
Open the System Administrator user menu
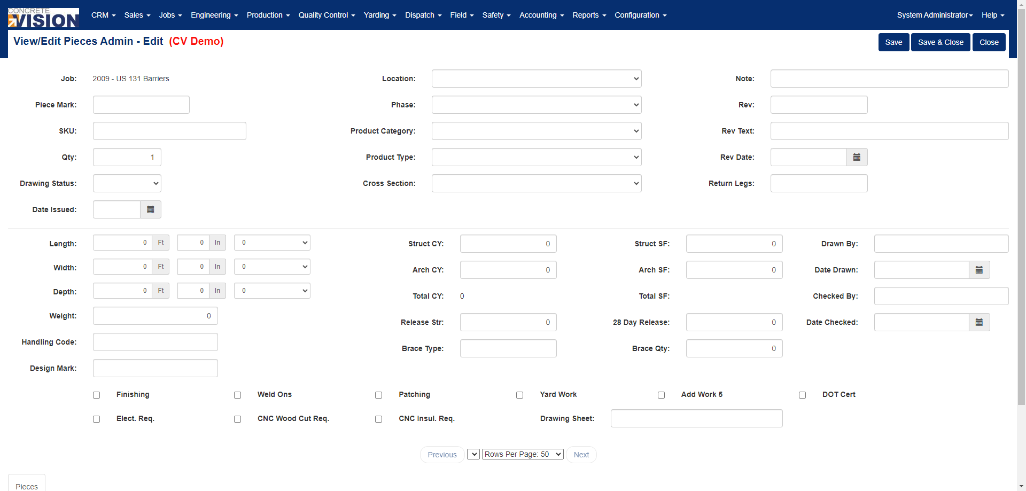click(x=935, y=15)
